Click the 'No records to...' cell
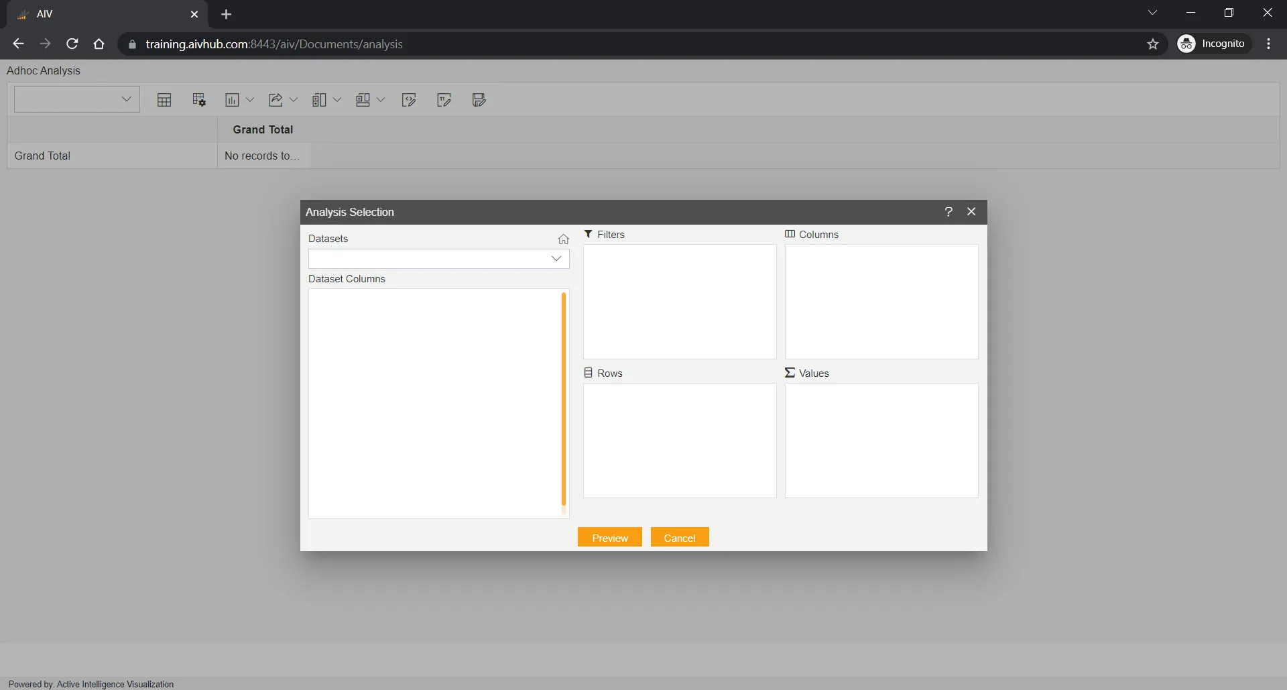Viewport: 1287px width, 690px height. coord(261,156)
